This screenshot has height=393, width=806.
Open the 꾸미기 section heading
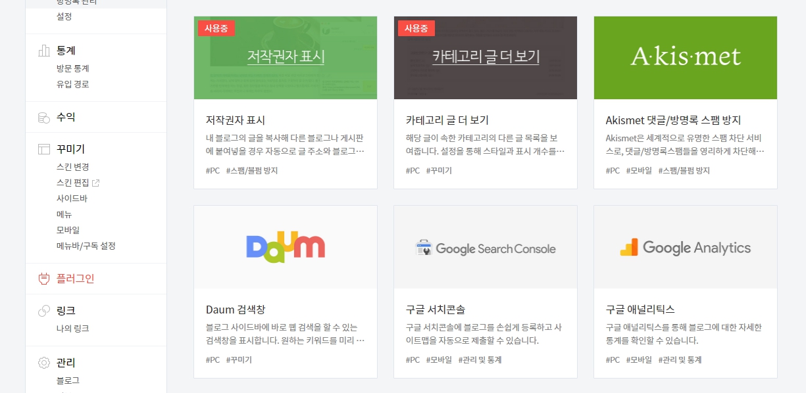pos(70,149)
